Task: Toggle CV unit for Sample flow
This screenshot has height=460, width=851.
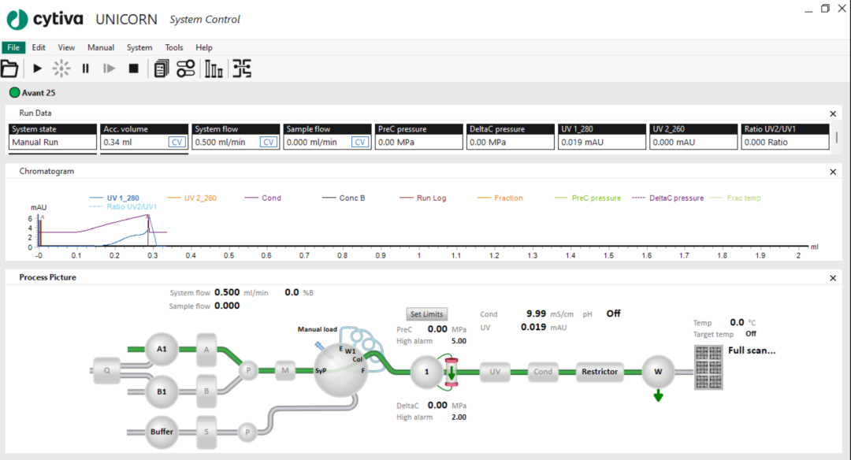Action: point(360,142)
